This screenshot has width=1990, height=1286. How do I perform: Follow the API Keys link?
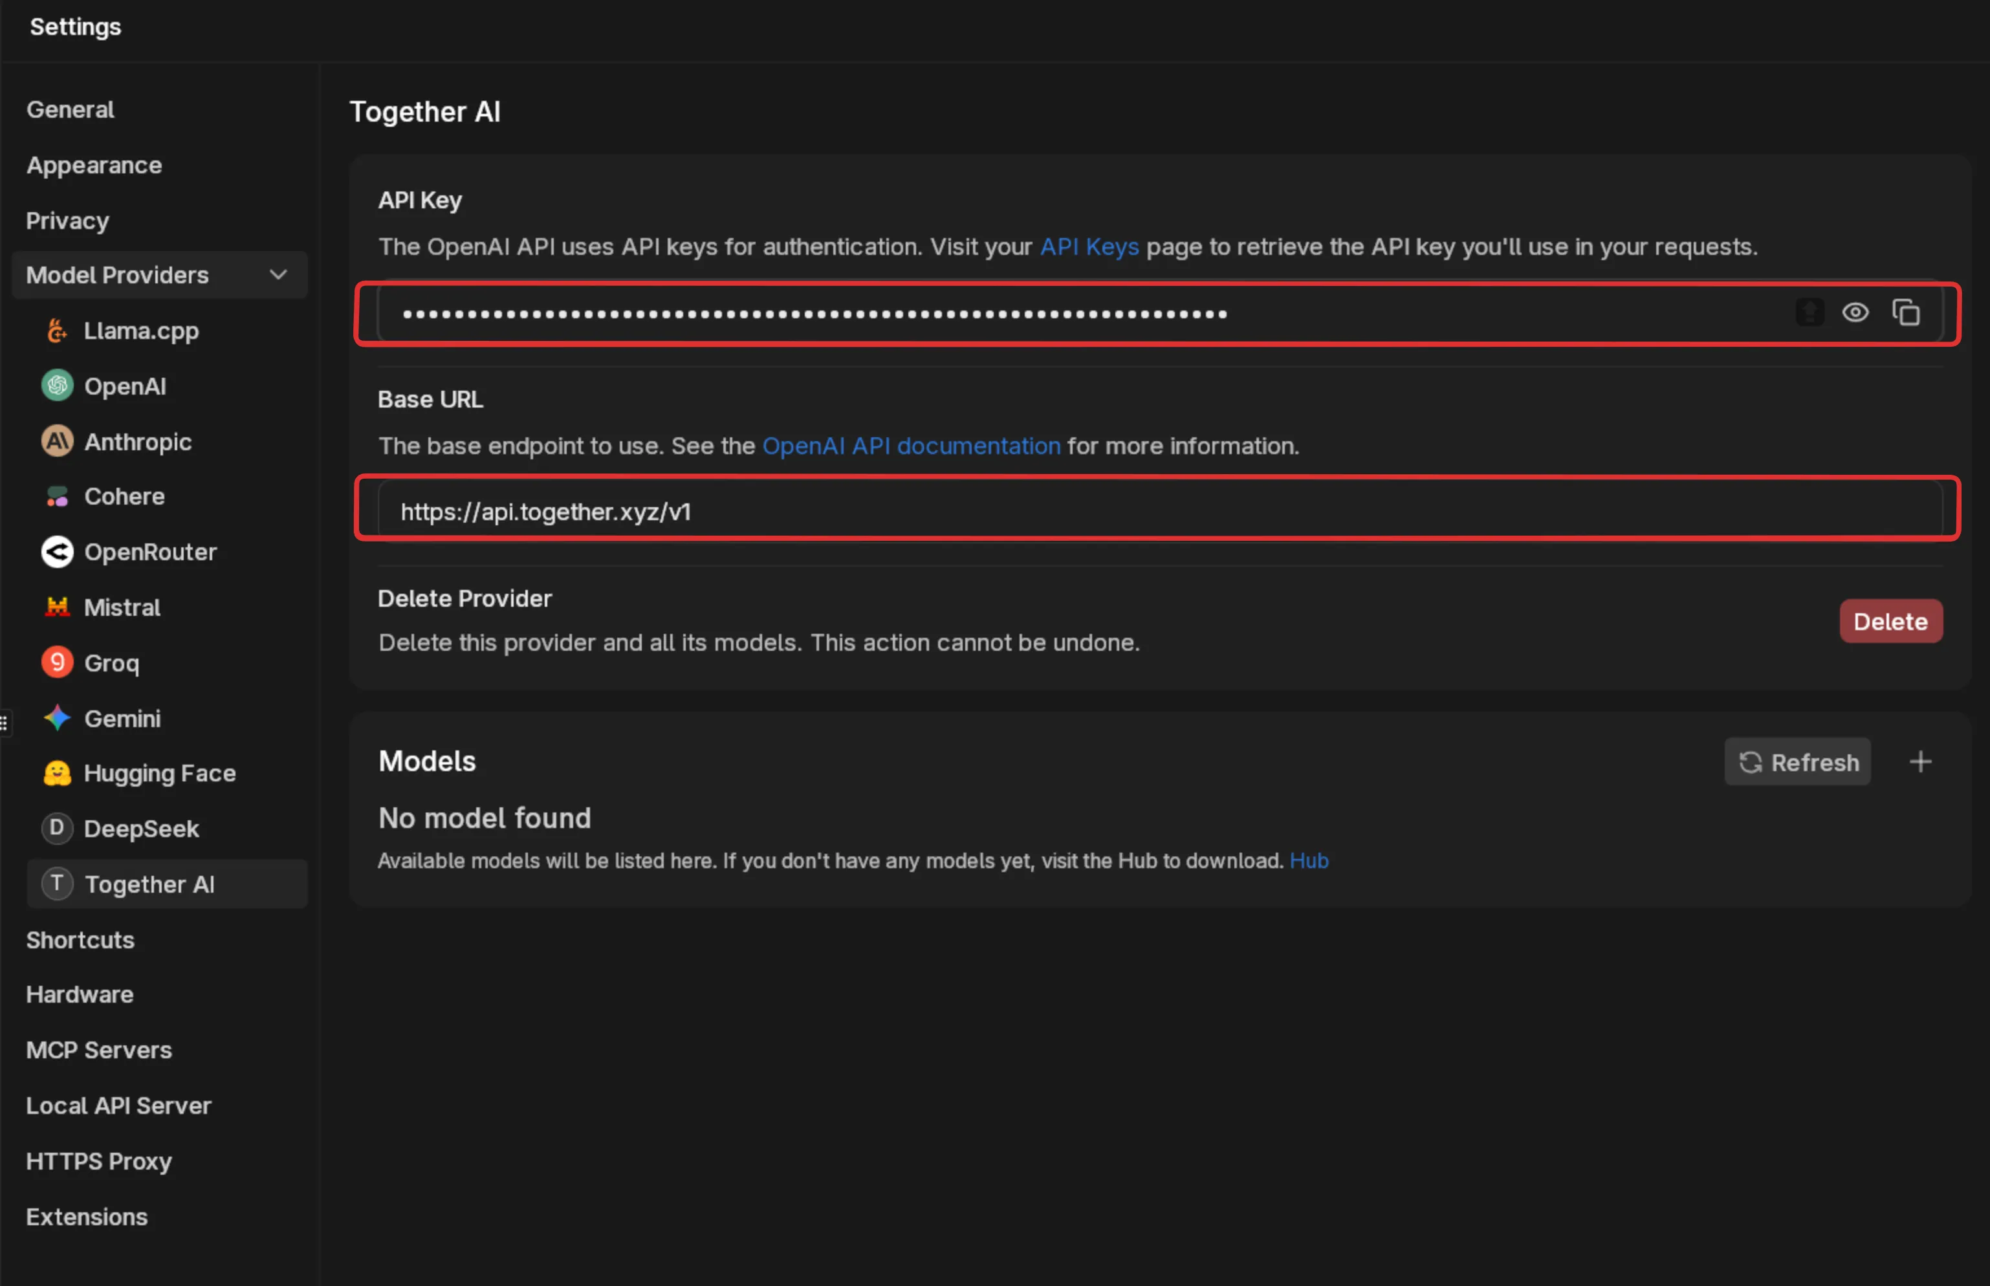pos(1088,247)
